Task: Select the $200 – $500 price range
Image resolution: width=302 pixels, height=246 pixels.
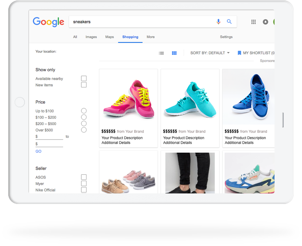Action: click(84, 124)
